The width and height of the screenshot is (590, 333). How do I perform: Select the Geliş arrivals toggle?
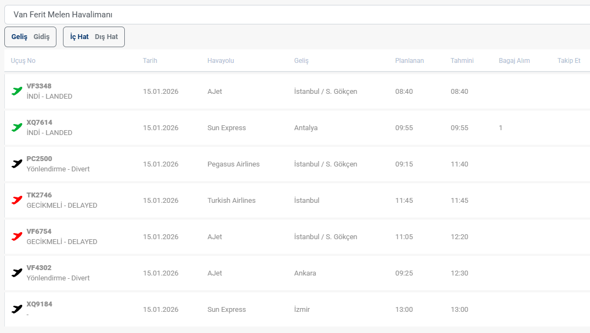pos(20,37)
